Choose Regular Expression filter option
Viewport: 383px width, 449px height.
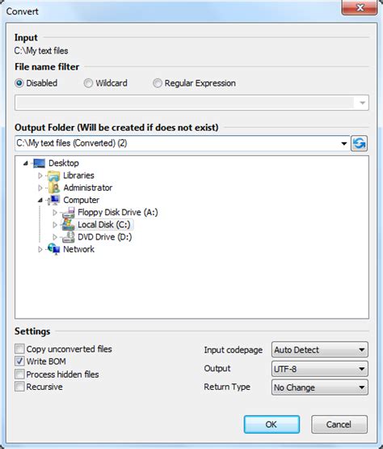[x=157, y=83]
